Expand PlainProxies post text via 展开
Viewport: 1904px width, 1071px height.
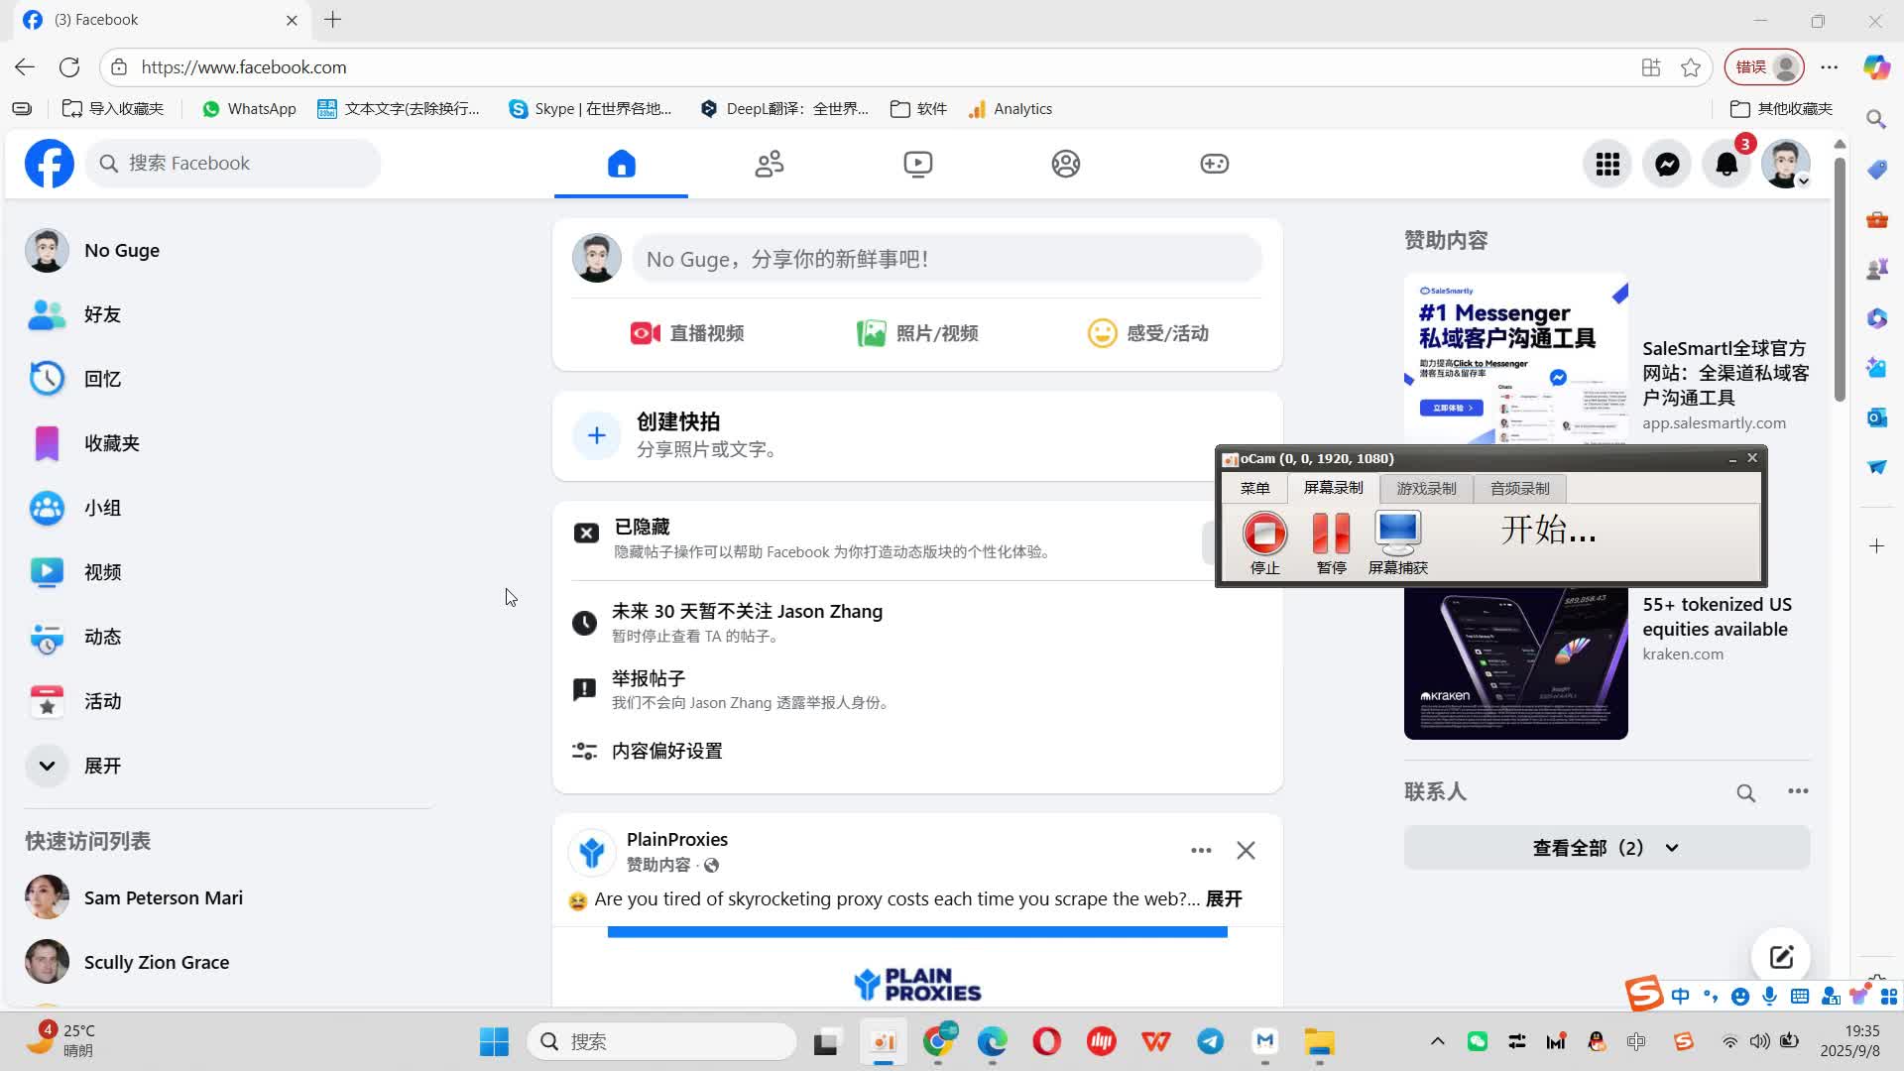click(x=1223, y=899)
